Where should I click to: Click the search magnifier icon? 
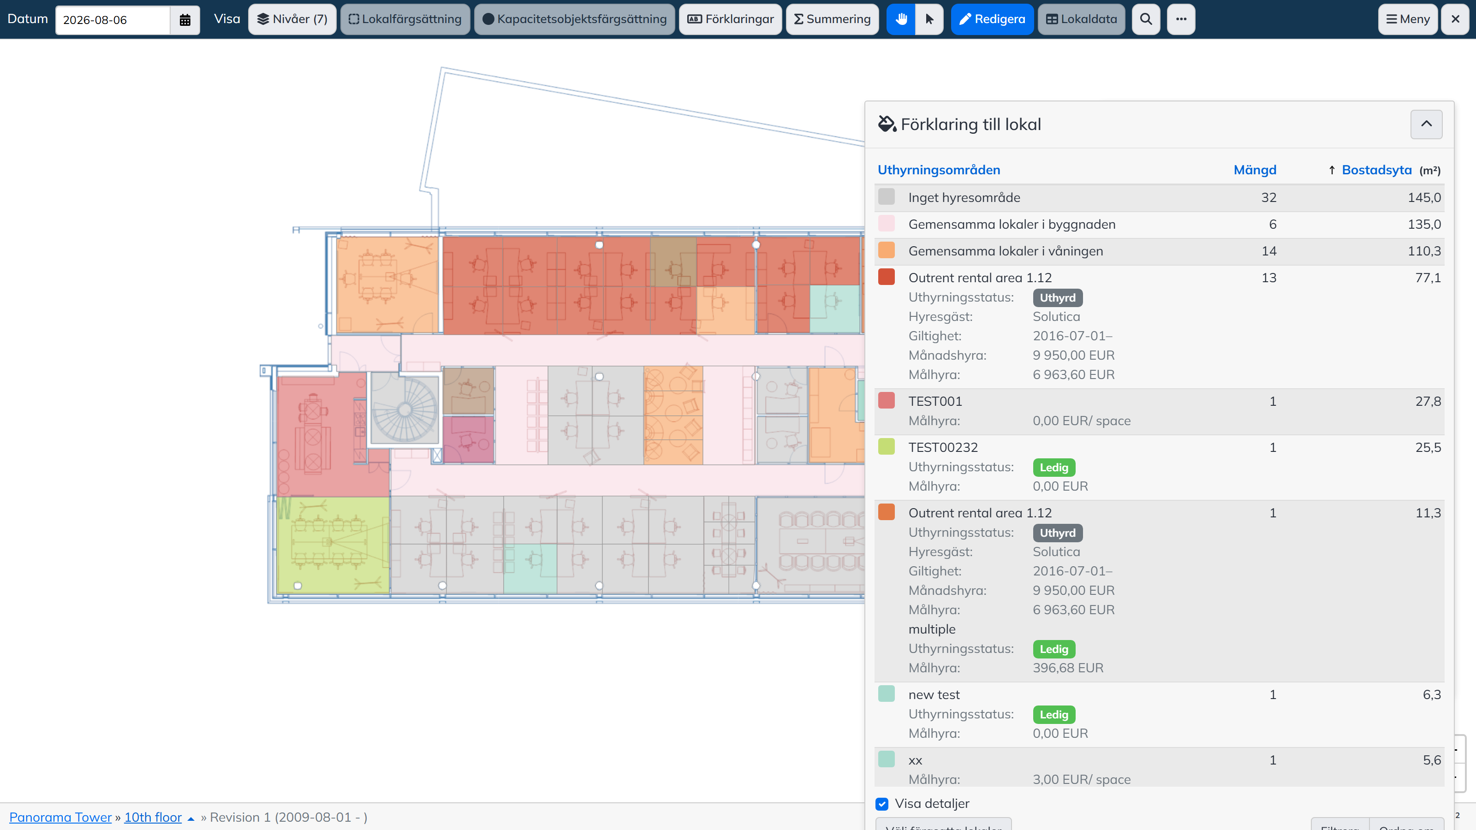point(1146,19)
